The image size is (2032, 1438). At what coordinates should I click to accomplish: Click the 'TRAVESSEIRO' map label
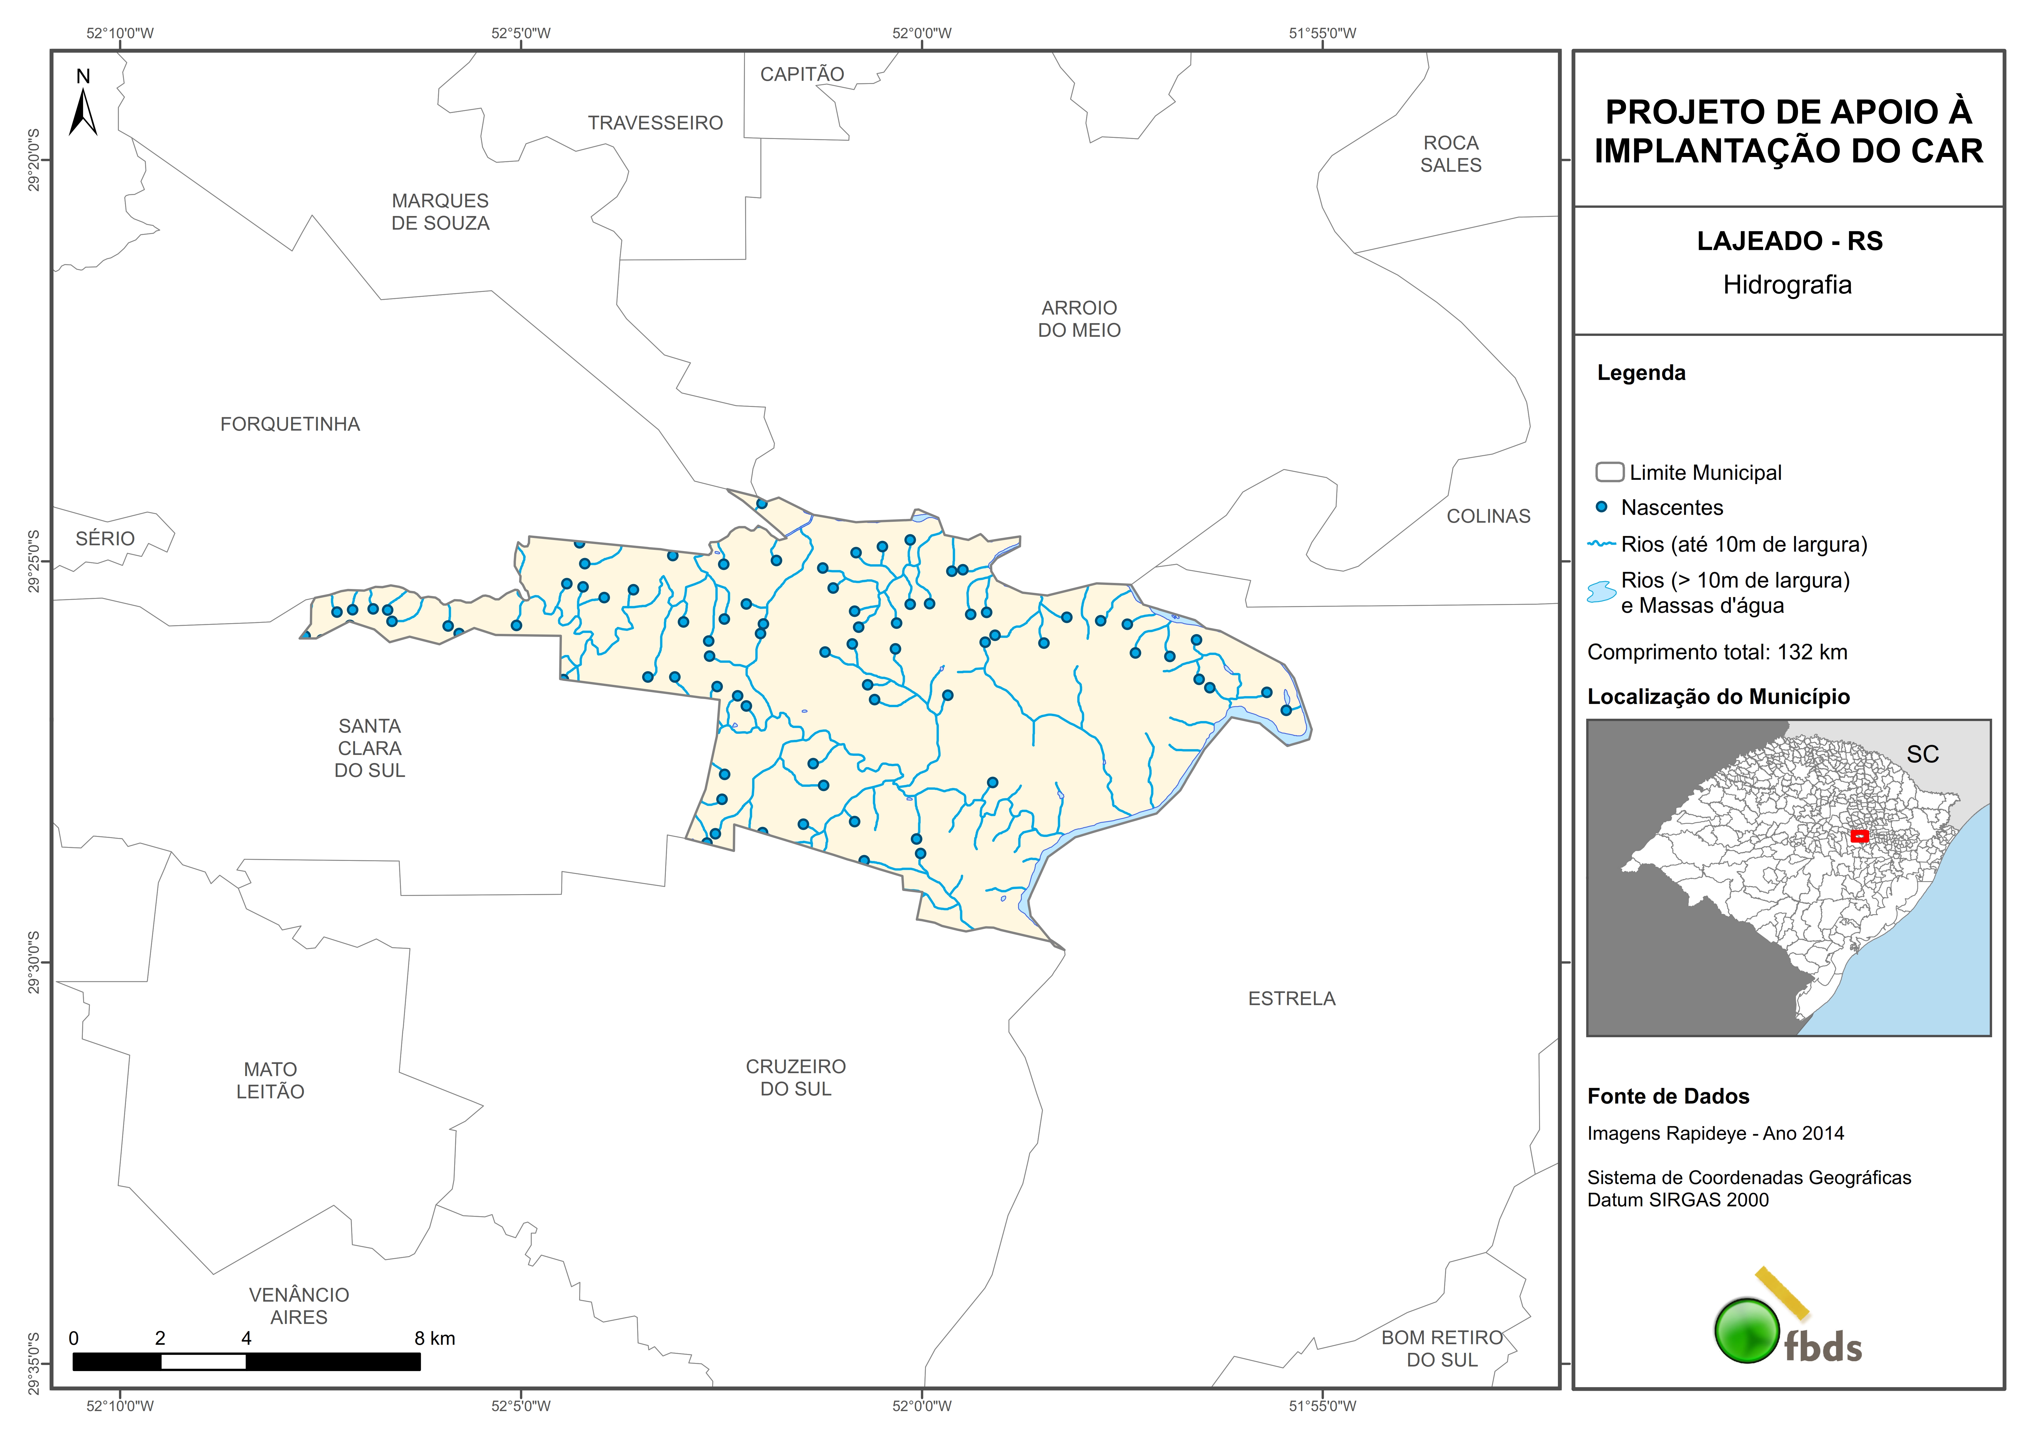click(x=655, y=123)
